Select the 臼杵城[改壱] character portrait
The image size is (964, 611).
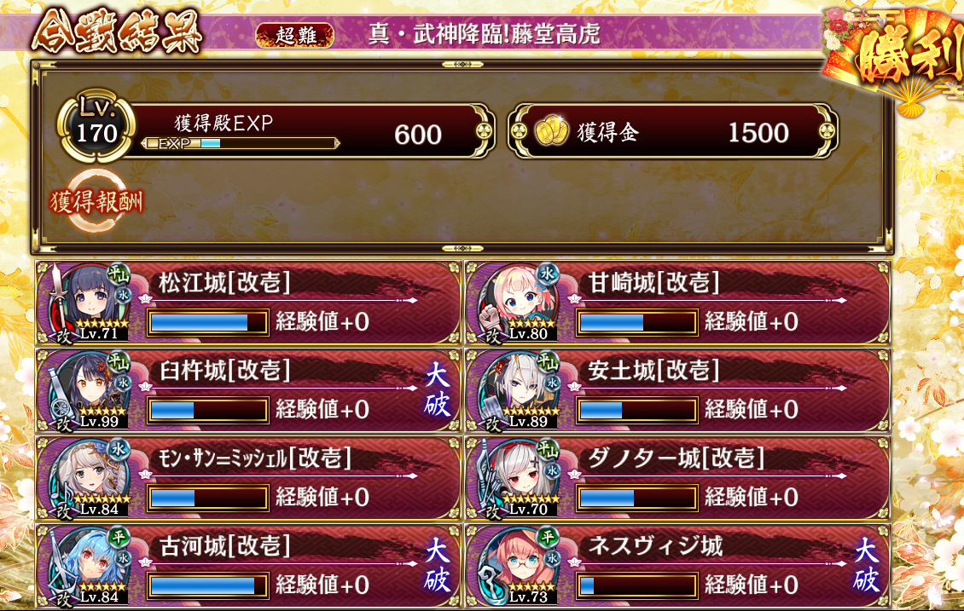point(89,389)
